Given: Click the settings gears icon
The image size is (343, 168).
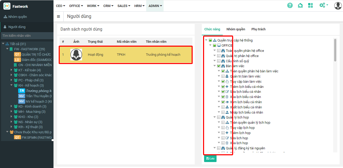Looking at the screenshot, I should [322, 5].
